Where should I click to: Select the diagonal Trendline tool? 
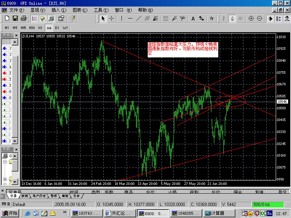click(139, 19)
